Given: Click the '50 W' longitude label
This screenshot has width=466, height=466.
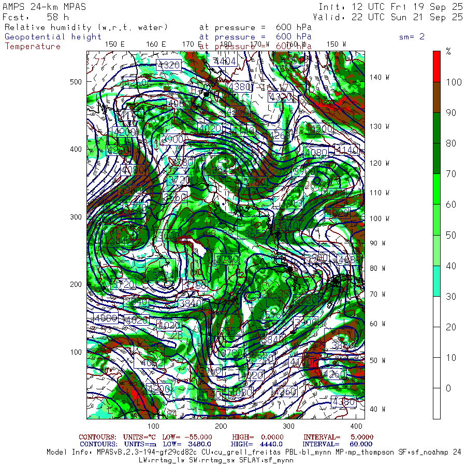Looking at the screenshot, I should pos(377,360).
